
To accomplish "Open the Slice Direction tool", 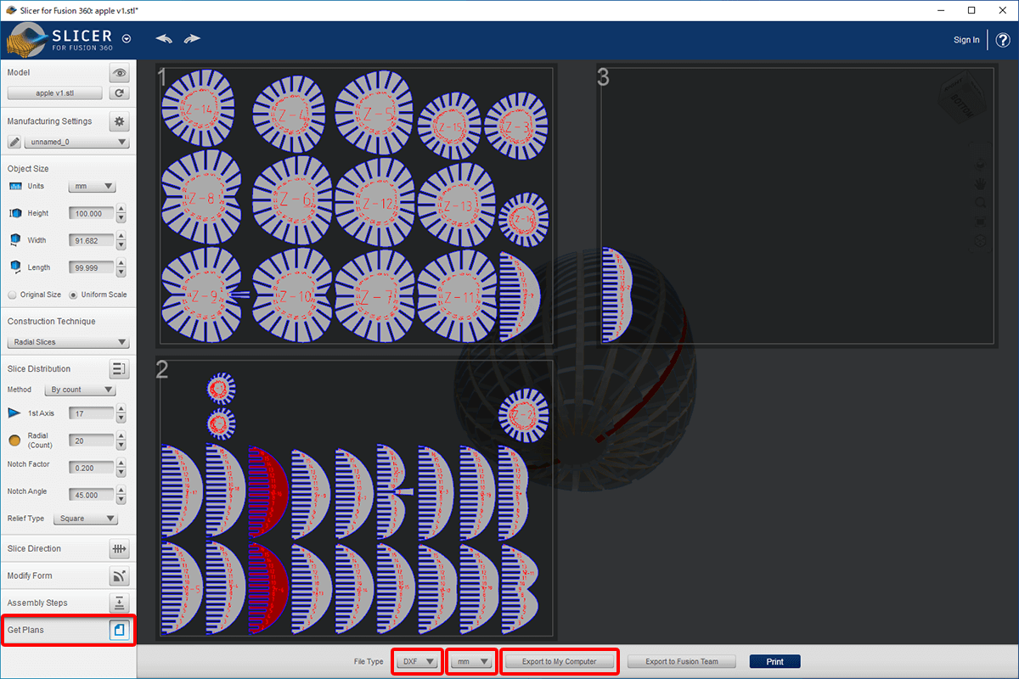I will 120,549.
